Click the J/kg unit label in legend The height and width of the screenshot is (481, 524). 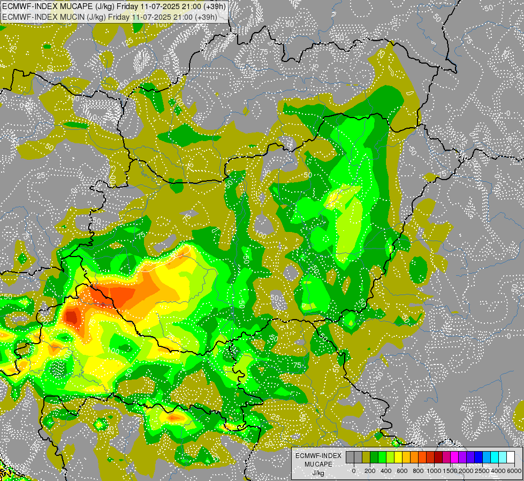[318, 474]
